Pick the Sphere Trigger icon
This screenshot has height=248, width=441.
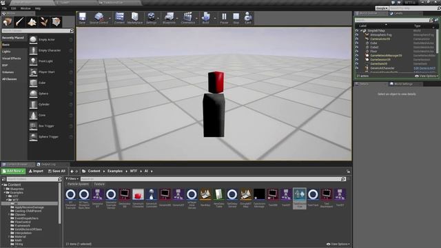33,137
